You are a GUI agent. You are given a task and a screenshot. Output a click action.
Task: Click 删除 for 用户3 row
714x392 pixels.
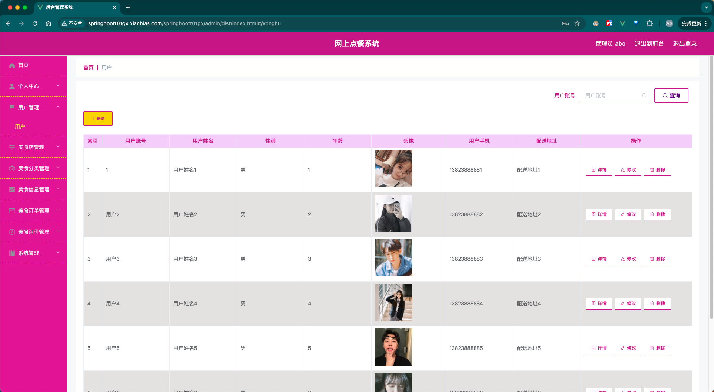[x=657, y=259]
